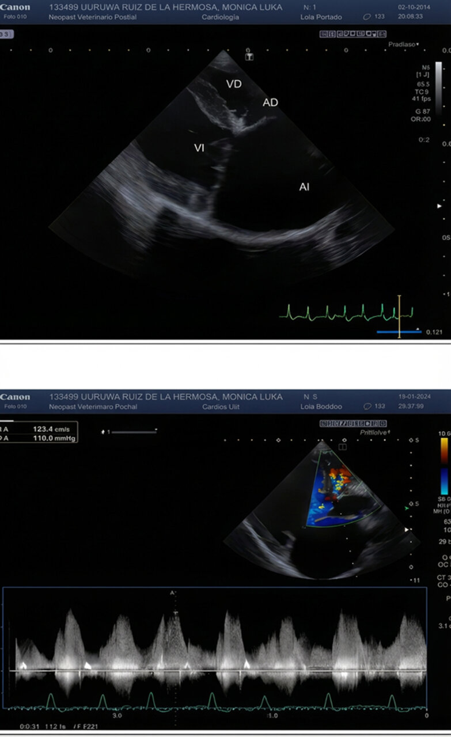The height and width of the screenshot is (737, 451).
Task: Select the VI chamber label
Action: pos(199,148)
